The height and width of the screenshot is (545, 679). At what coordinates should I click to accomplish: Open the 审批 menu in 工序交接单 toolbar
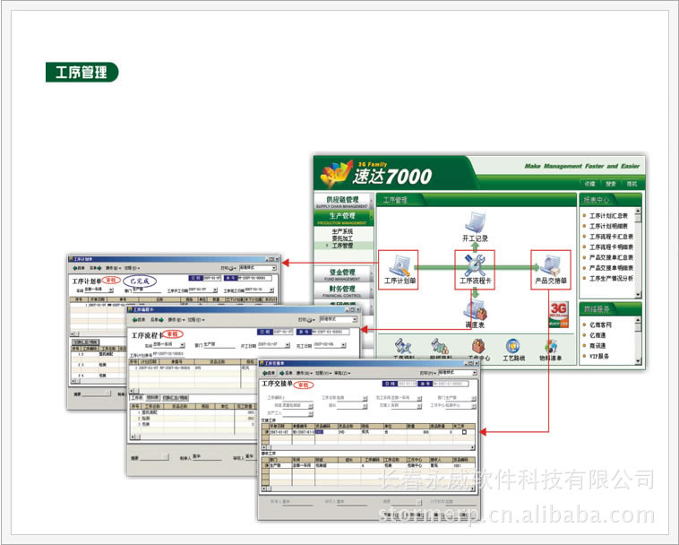(x=342, y=373)
